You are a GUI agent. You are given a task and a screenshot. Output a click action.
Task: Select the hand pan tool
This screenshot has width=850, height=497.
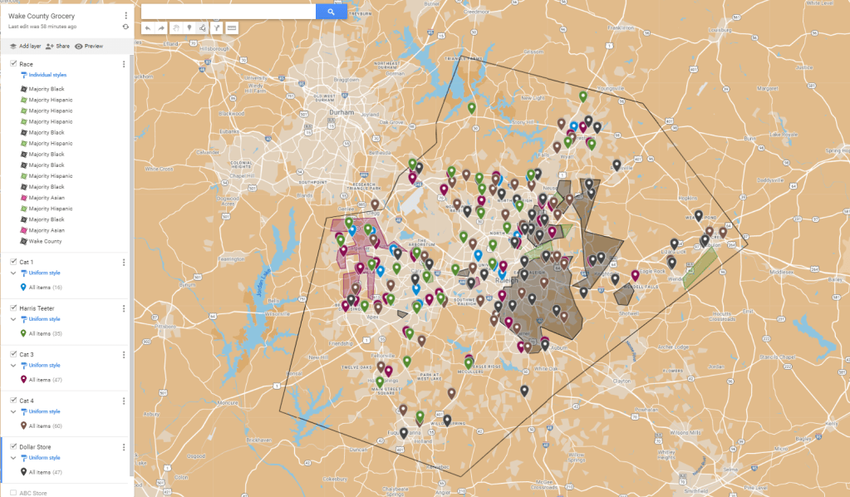click(176, 27)
